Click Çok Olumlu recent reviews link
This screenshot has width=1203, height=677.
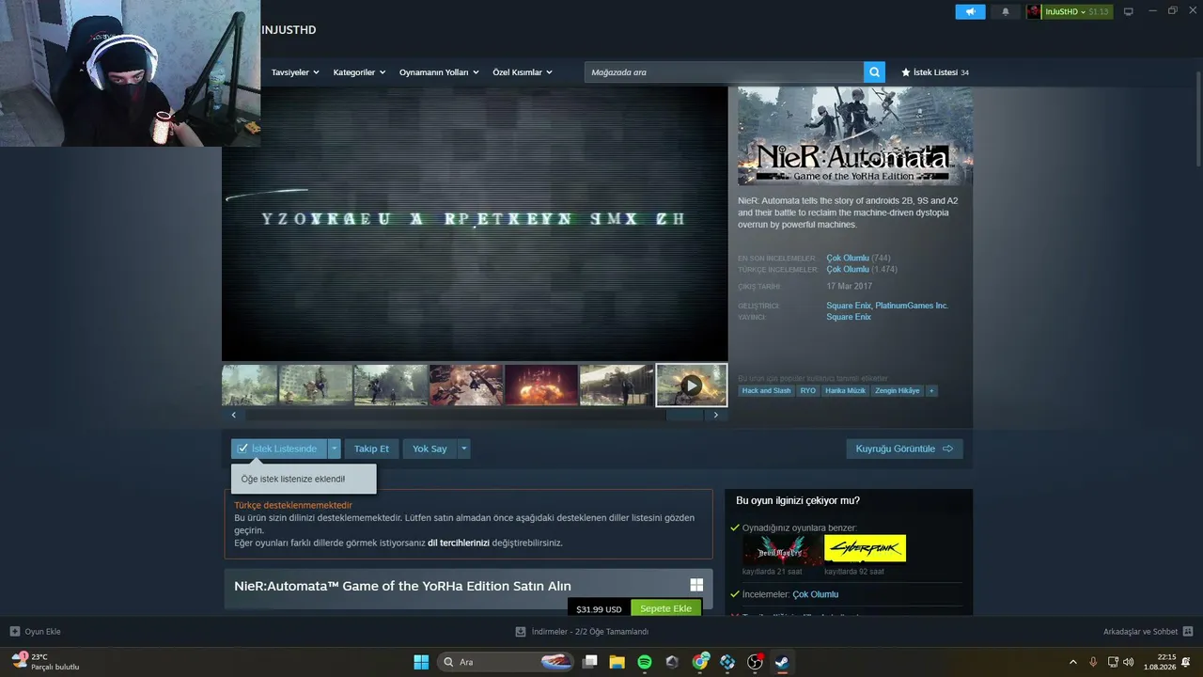point(848,258)
